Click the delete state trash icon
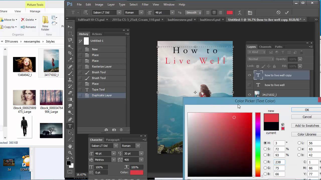321x180 pixels. tap(121, 130)
